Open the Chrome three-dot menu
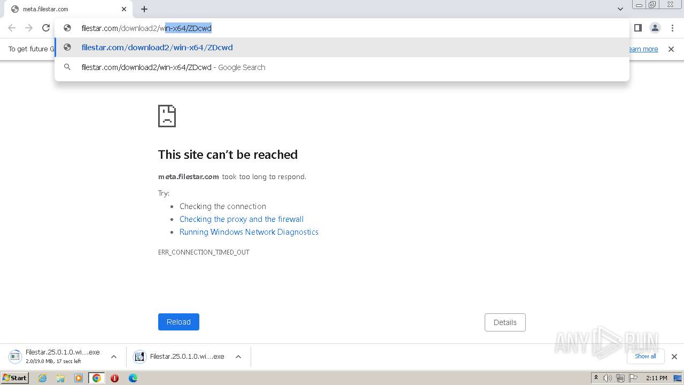The width and height of the screenshot is (684, 385). coord(672,28)
